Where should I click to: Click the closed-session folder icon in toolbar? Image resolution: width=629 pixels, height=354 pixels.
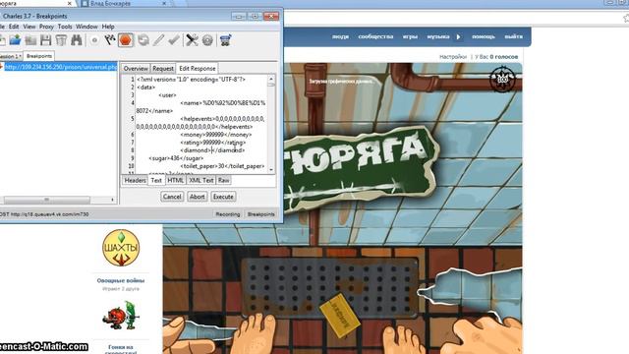click(x=30, y=40)
